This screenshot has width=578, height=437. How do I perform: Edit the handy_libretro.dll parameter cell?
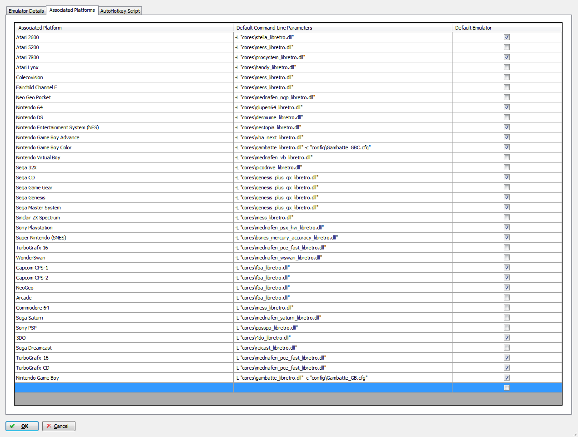click(343, 67)
